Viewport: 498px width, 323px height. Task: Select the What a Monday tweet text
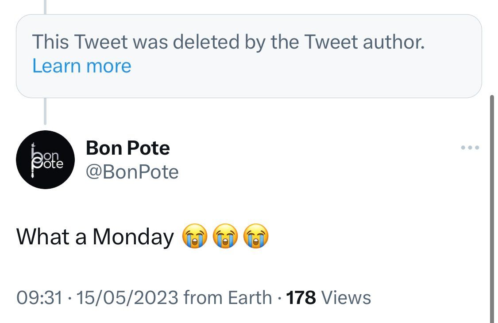95,236
